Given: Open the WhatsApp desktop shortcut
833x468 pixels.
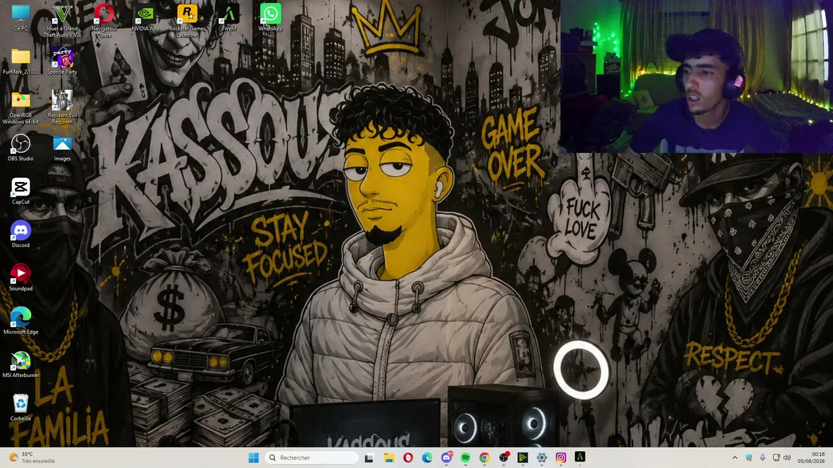Looking at the screenshot, I should [270, 18].
